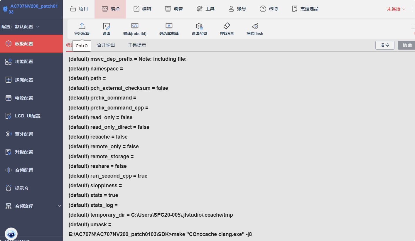Viewport: 415px width, 241px height.
Task: Switch to the 工具提示 tab
Action: tap(137, 45)
